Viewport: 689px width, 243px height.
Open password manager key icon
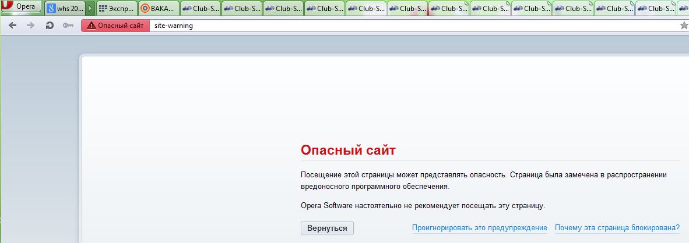pos(68,26)
